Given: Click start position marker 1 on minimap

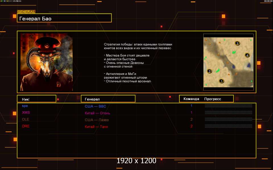Looking at the screenshot, I should 221,81.
